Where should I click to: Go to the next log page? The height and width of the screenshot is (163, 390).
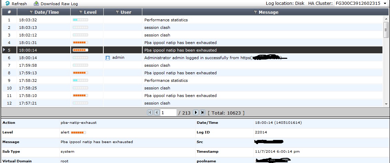click(195, 112)
